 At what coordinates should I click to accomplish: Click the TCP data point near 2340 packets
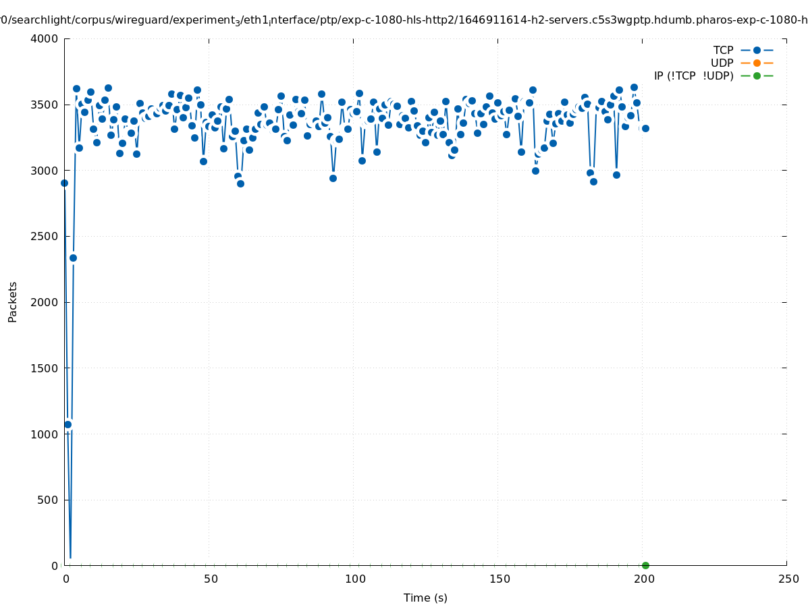(73, 258)
